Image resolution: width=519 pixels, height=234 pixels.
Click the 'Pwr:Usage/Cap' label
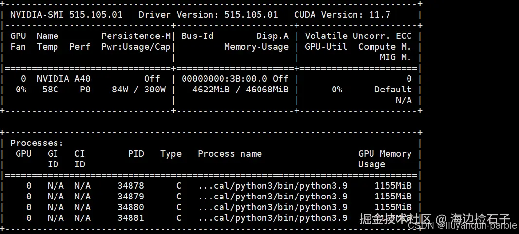(136, 47)
